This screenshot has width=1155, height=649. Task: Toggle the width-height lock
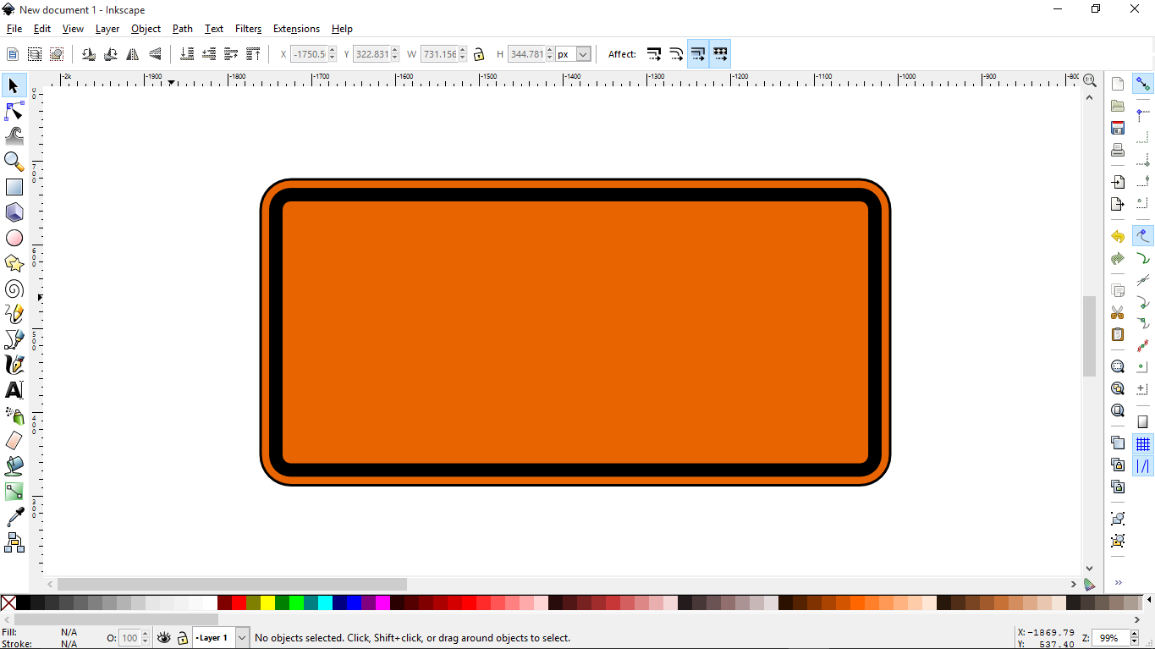(479, 54)
